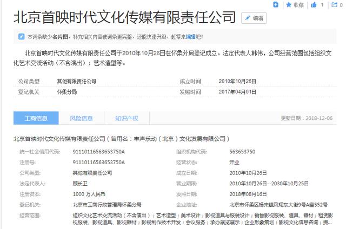Click the intro paragraph mentioning 韩伟
This screenshot has height=229, width=346.
click(x=172, y=58)
